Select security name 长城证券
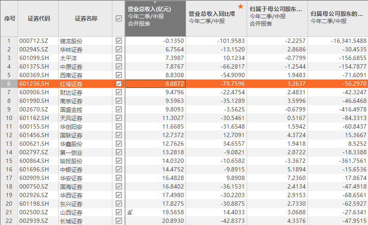368x225 pixels. tap(71, 221)
